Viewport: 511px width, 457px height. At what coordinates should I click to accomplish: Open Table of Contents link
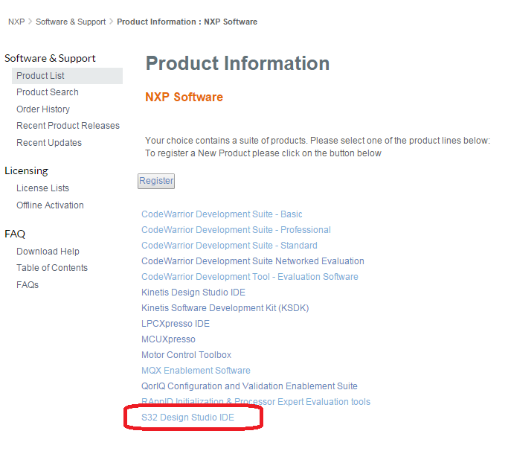pos(52,268)
